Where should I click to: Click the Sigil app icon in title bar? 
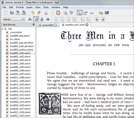coord(3,2)
